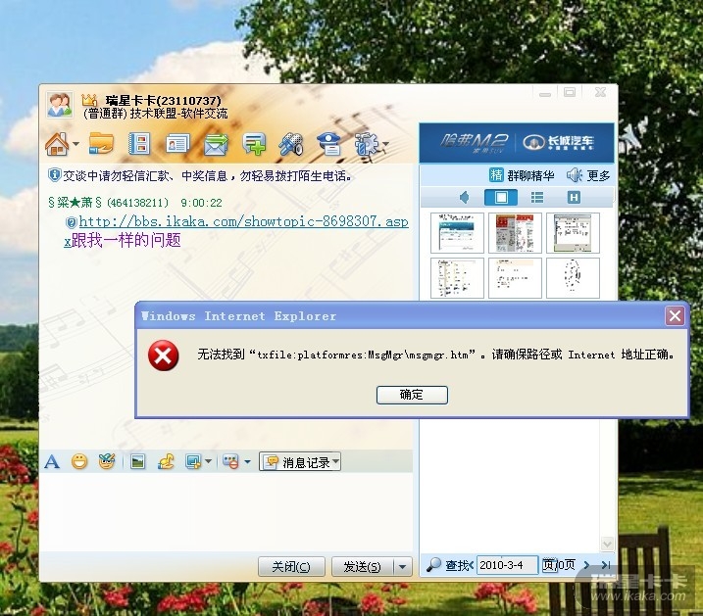Click the security shield notice icon

coord(54,175)
